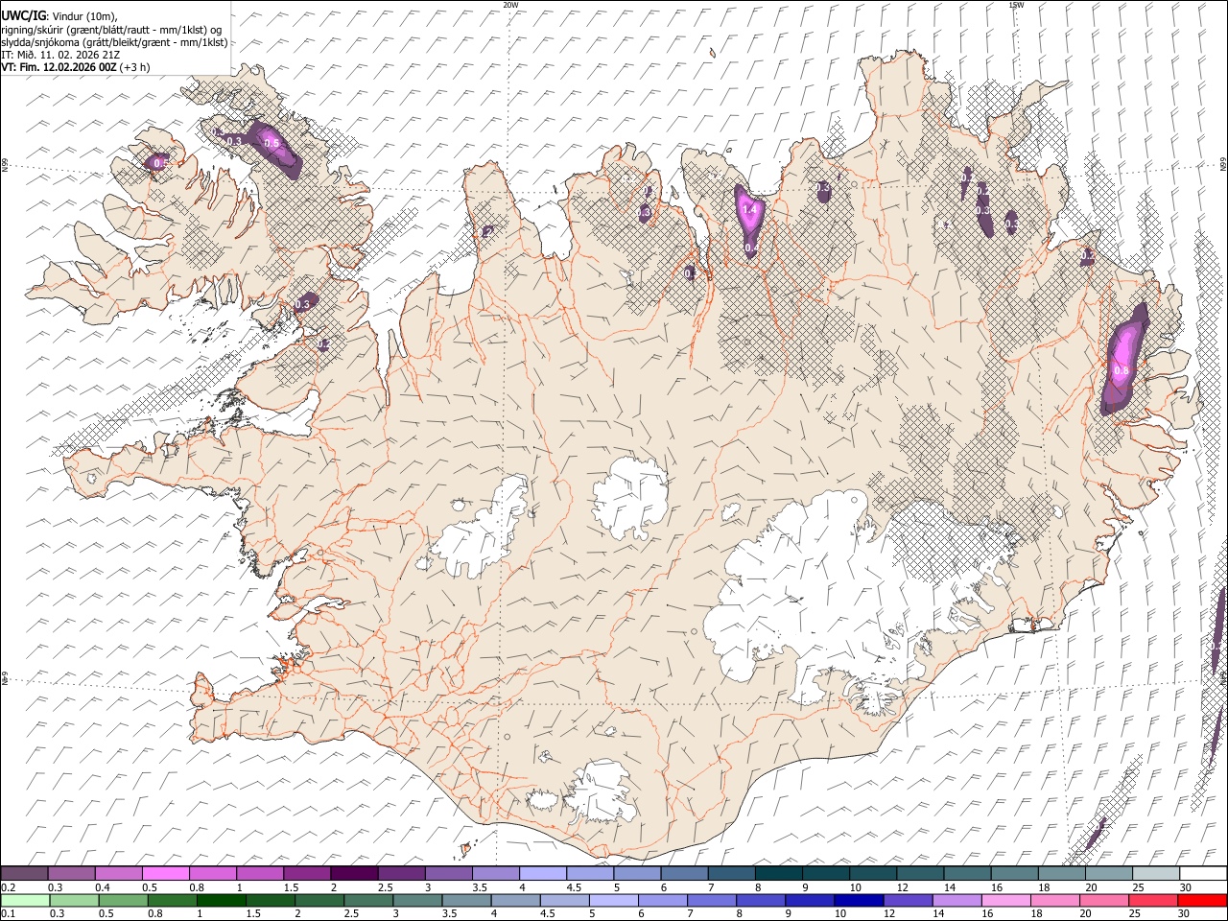This screenshot has width=1228, height=921.
Task: Pick the upper scale swatch between 8 and 9
Action: (x=779, y=873)
